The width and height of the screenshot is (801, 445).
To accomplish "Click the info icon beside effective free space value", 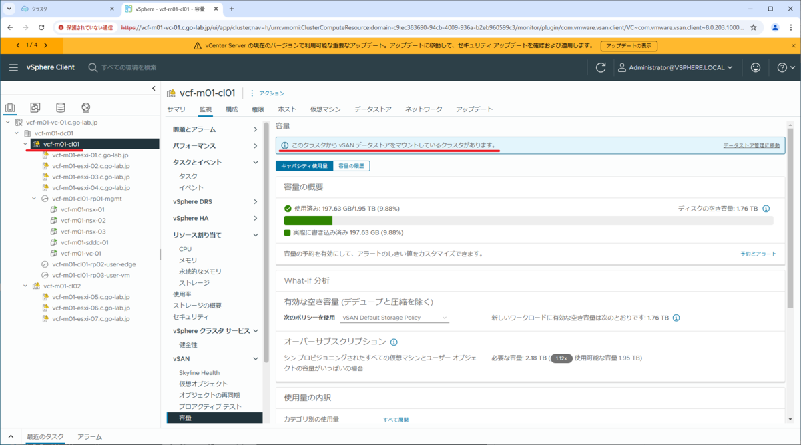I will (676, 318).
